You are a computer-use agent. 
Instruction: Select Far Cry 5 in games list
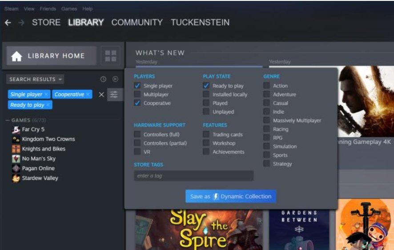(33, 130)
